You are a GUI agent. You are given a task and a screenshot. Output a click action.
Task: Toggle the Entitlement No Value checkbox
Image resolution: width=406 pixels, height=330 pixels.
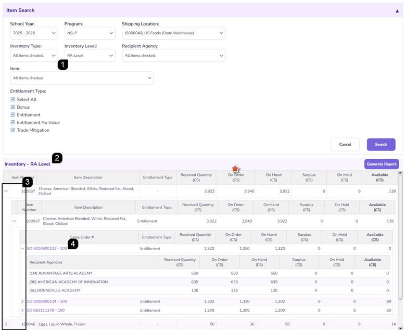(12, 122)
